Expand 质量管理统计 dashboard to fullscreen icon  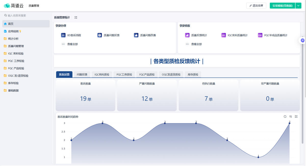tap(76, 18)
